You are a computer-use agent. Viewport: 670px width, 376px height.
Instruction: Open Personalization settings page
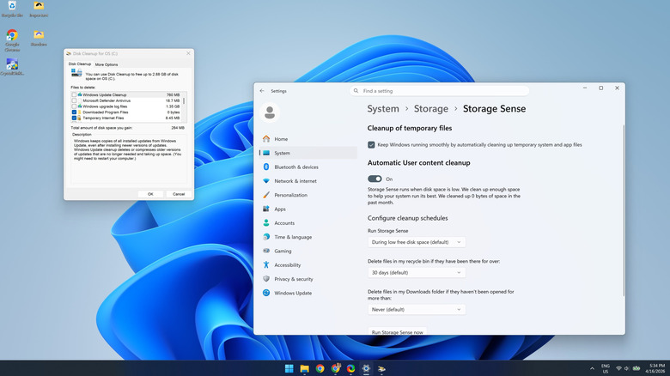coord(290,195)
